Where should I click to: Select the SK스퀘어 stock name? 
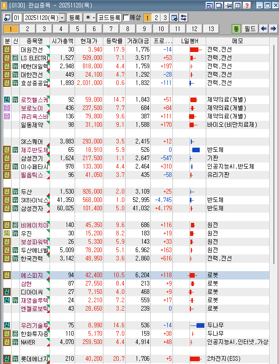pos(32,141)
